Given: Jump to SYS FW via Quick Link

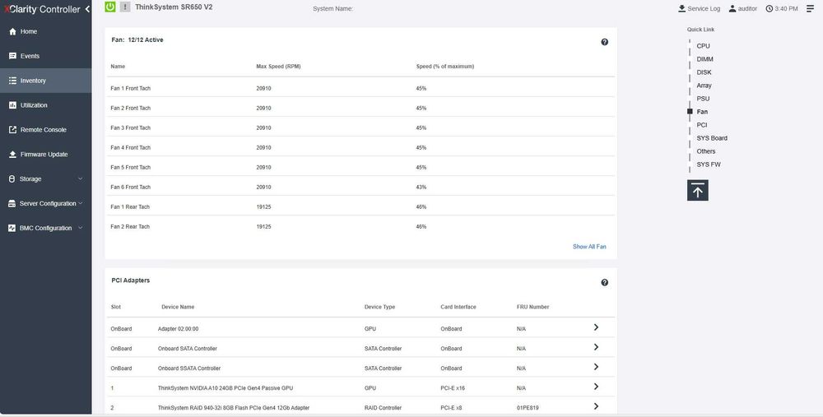Looking at the screenshot, I should [x=708, y=164].
